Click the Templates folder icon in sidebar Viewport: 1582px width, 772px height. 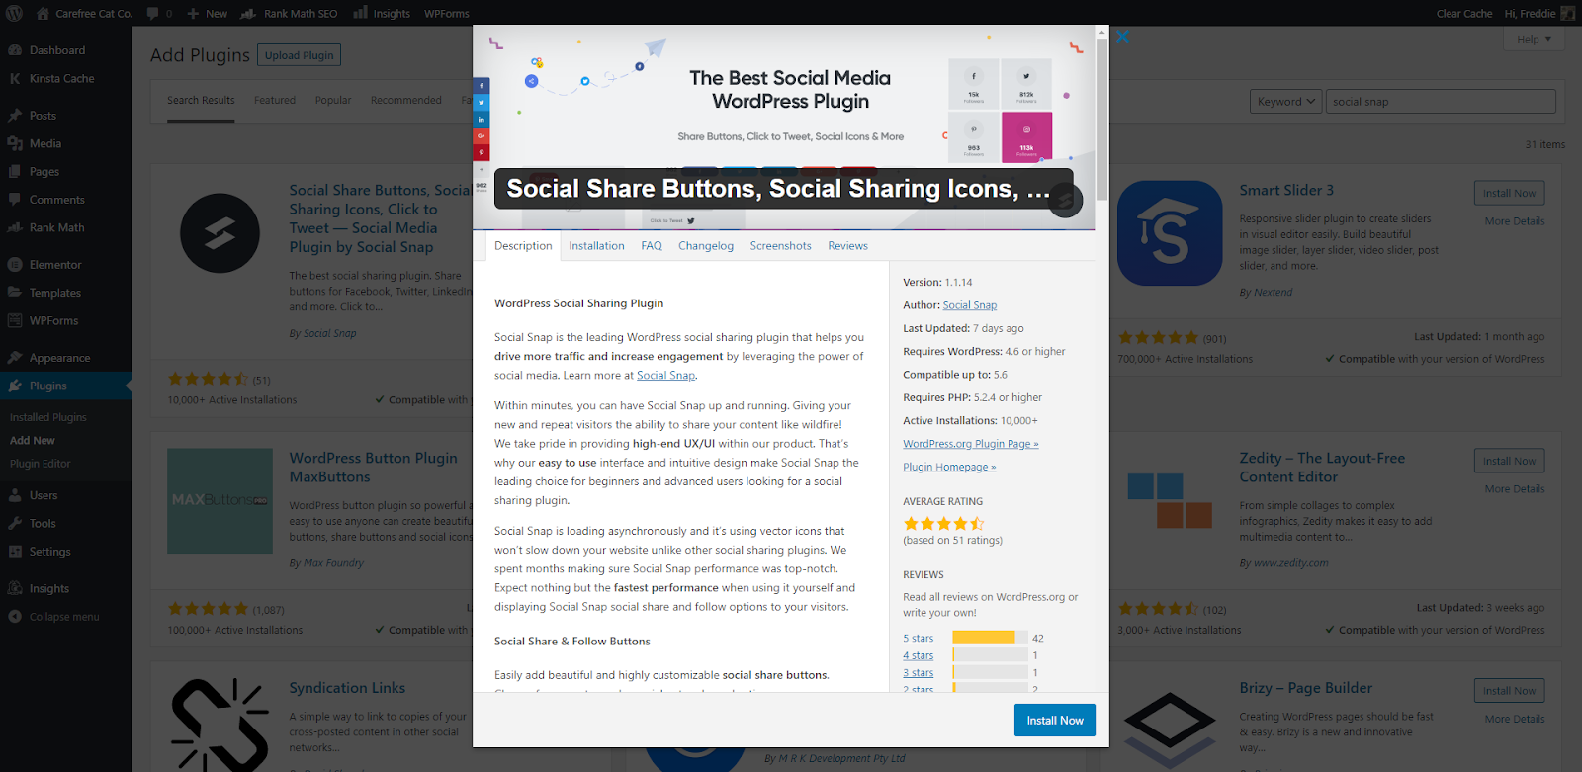tap(15, 293)
